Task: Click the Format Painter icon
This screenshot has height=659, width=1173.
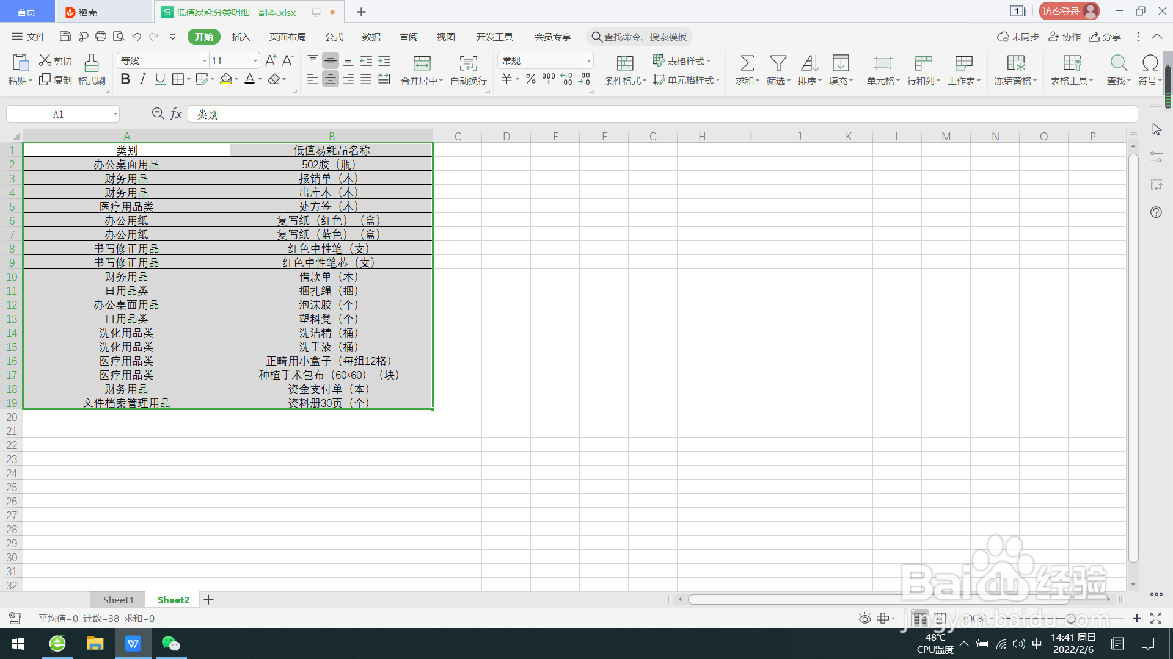Action: pyautogui.click(x=92, y=64)
